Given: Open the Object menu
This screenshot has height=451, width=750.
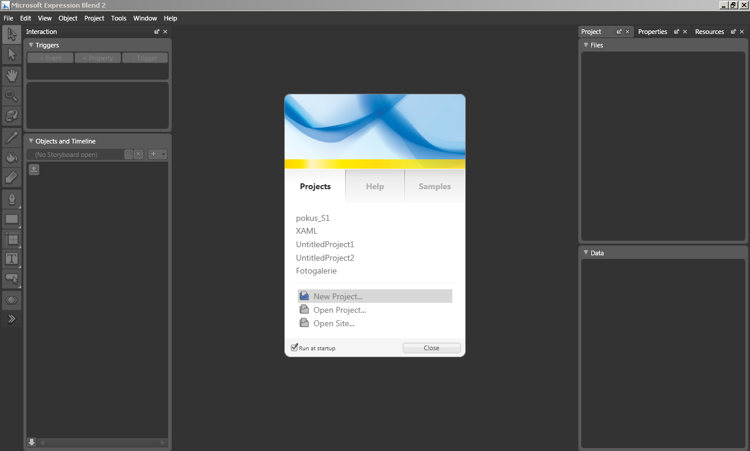Looking at the screenshot, I should coord(68,18).
